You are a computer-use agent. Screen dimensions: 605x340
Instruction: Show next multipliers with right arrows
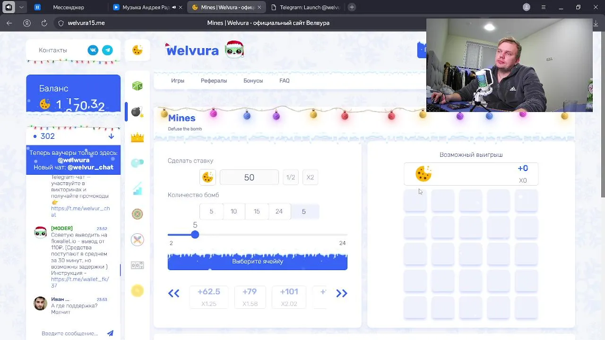342,293
